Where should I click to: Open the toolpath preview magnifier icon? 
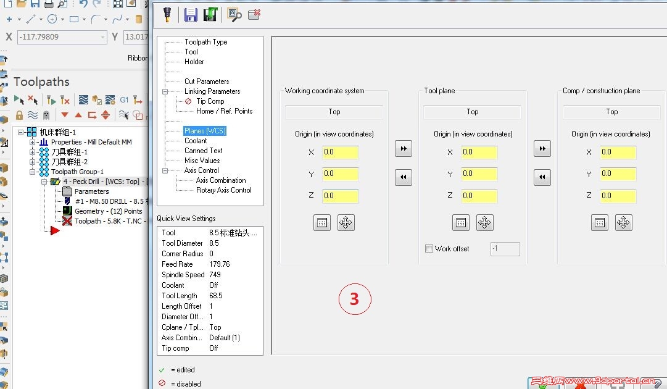[x=234, y=14]
